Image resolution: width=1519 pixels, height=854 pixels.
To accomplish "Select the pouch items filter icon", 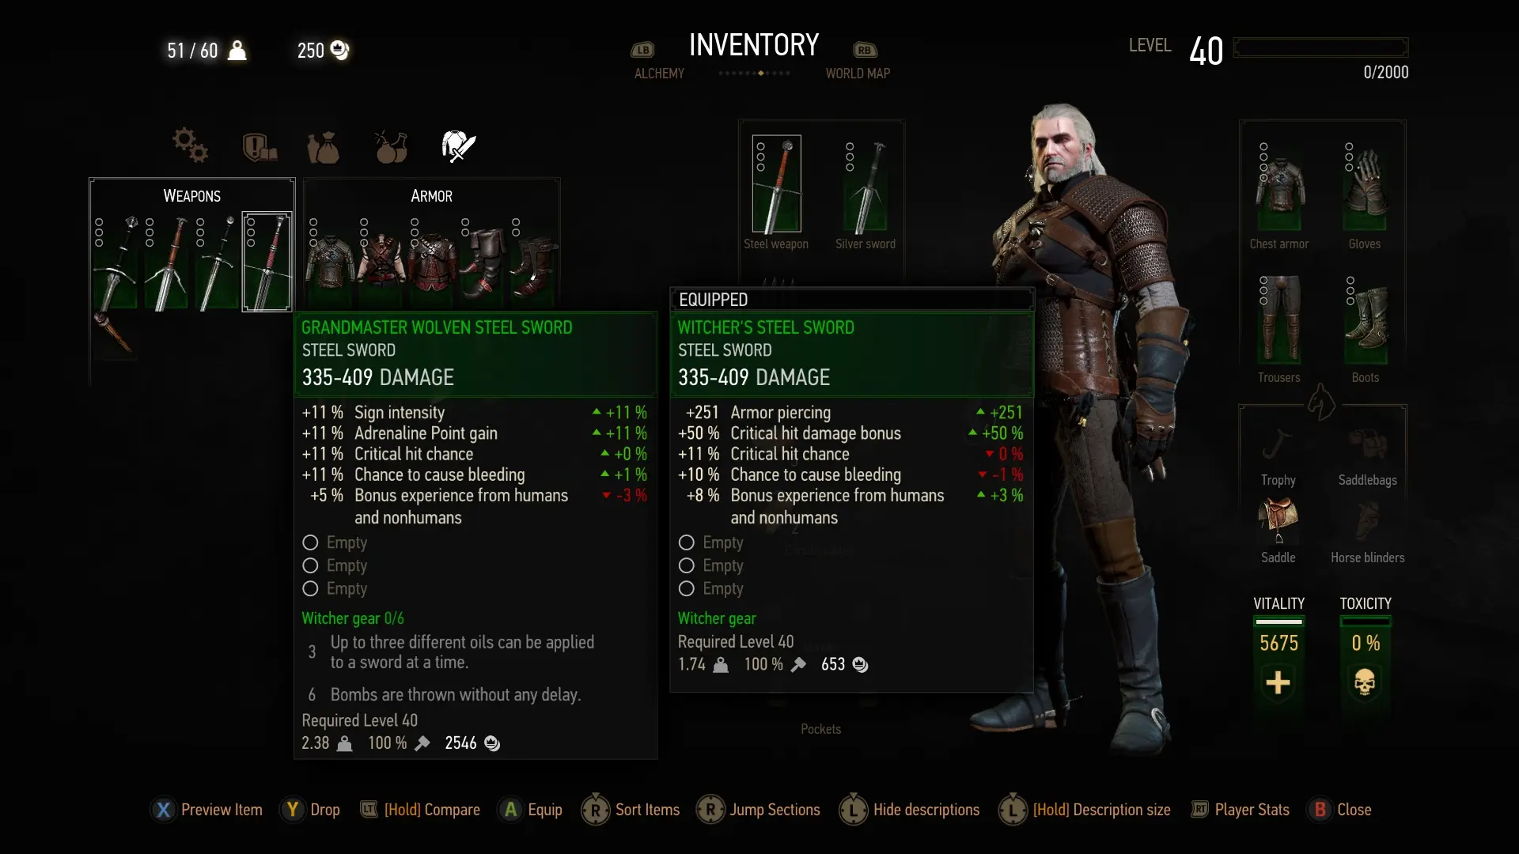I will [323, 147].
